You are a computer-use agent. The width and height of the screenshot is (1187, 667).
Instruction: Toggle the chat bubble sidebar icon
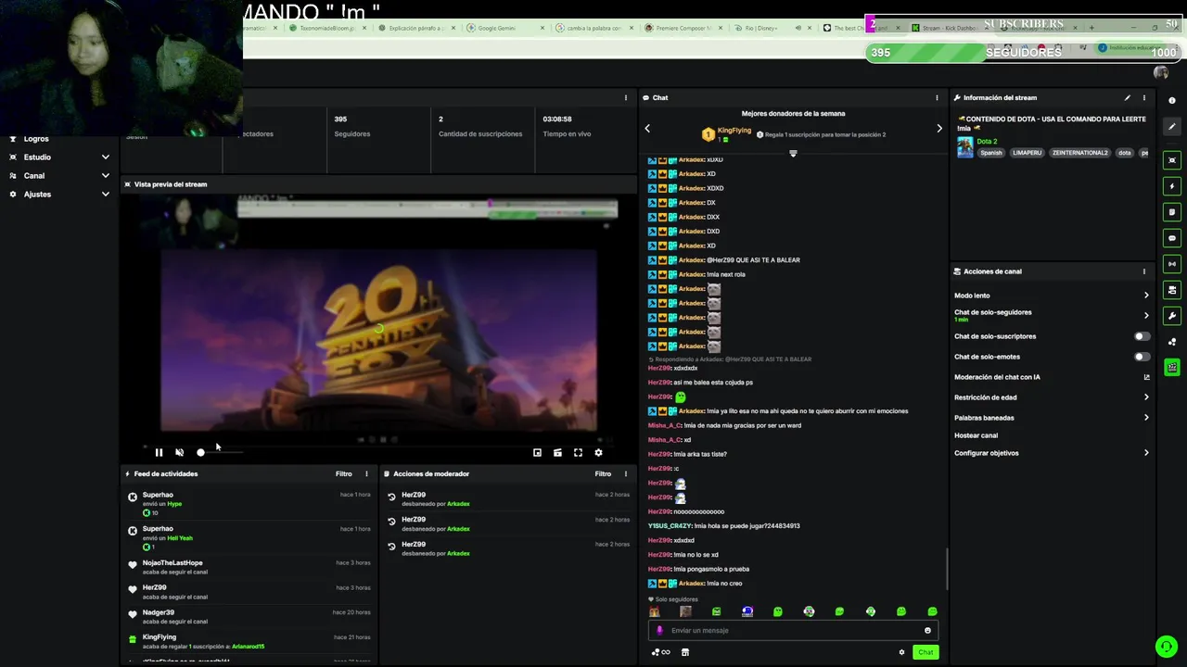tap(1172, 238)
